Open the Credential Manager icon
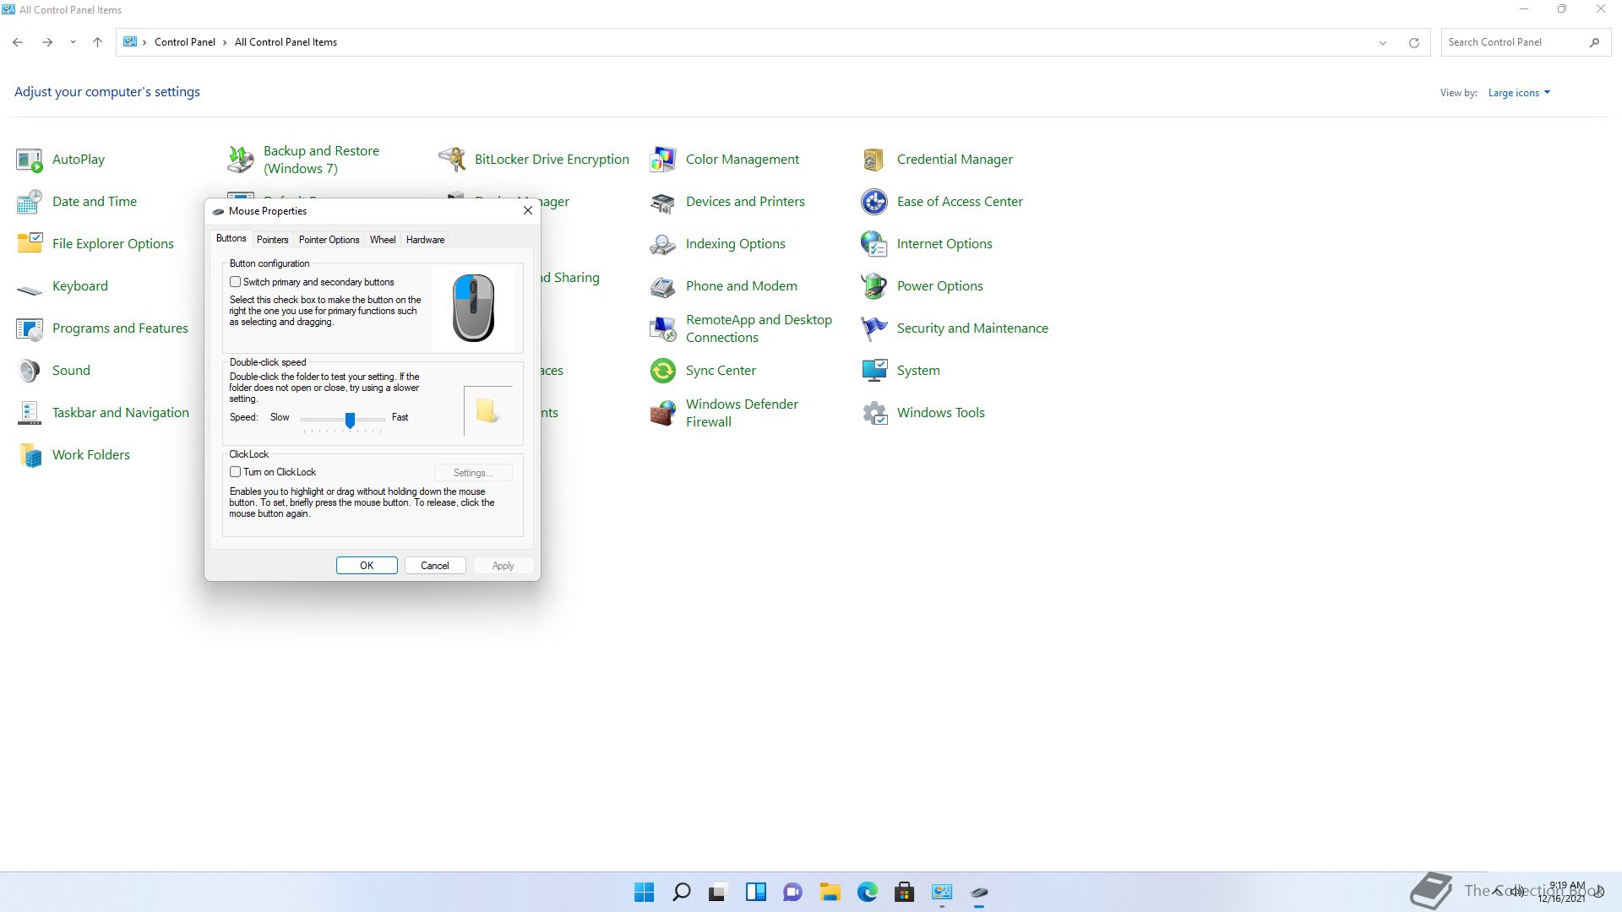Image resolution: width=1622 pixels, height=912 pixels. tap(874, 160)
